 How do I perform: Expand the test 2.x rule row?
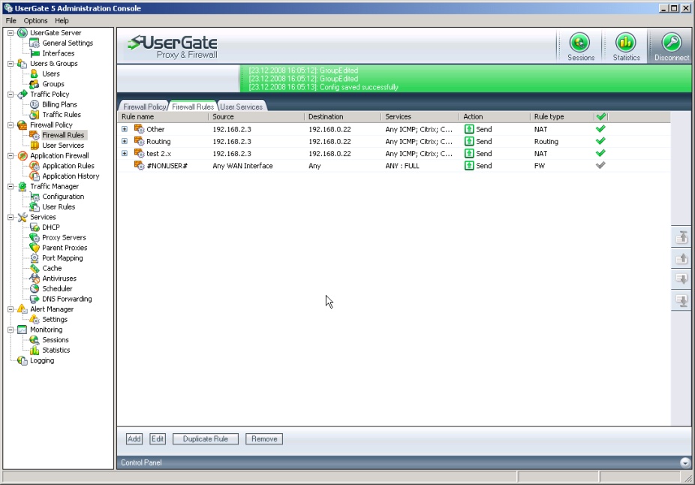125,153
